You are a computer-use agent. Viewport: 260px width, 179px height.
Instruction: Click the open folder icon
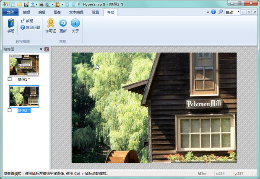[x=19, y=4]
